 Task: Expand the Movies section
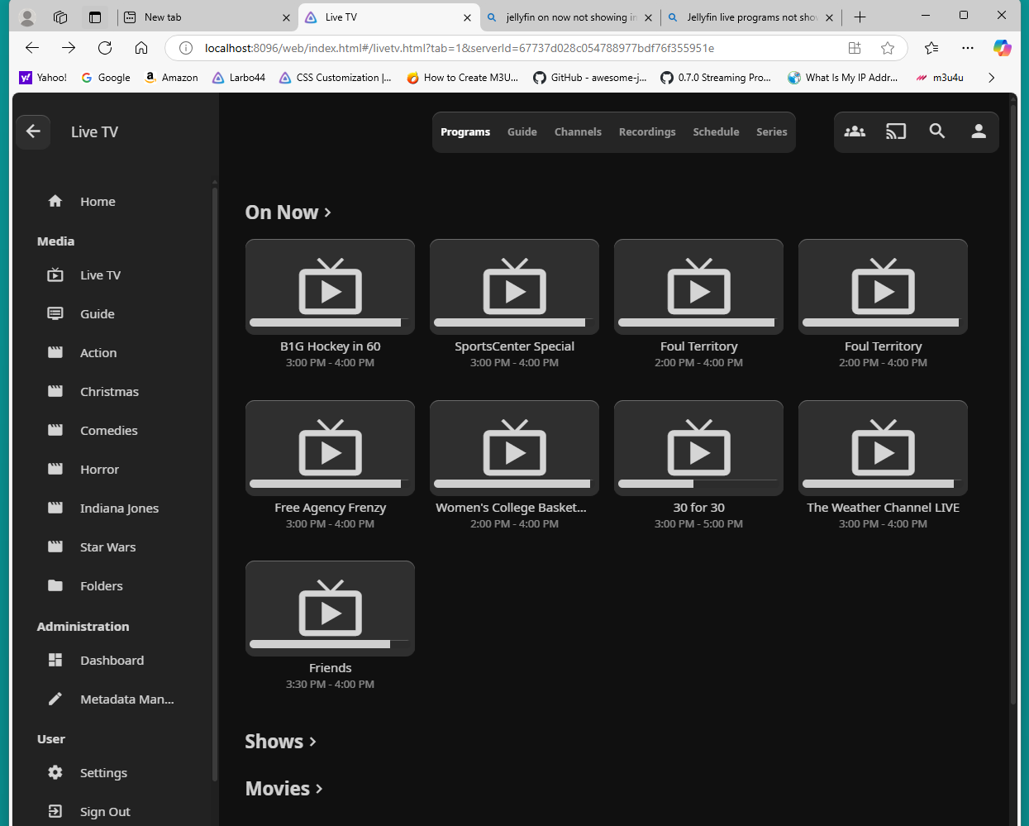(283, 789)
